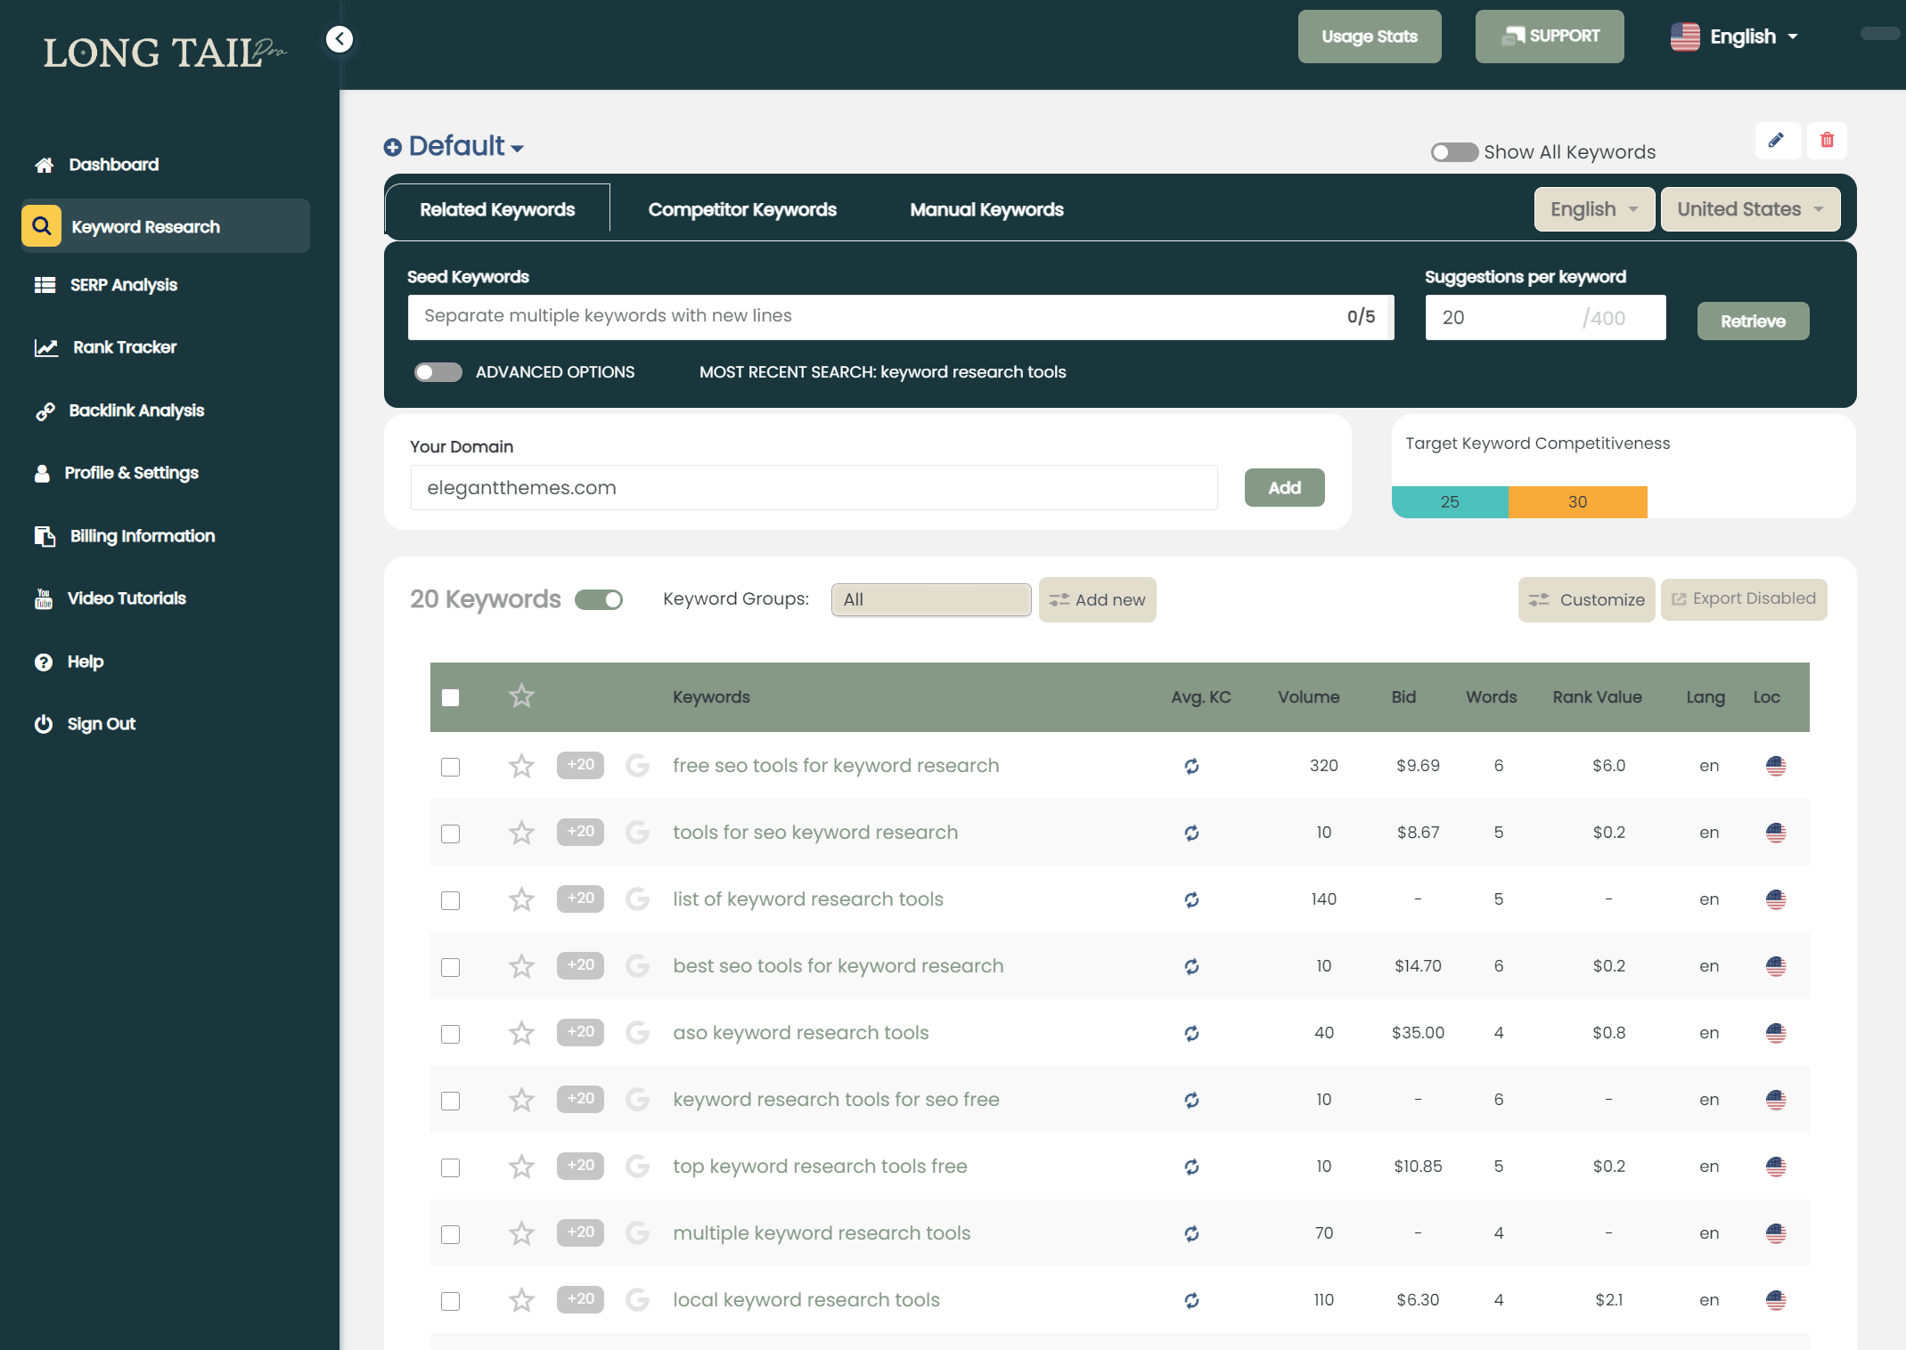Open the English language dropdown

coord(1591,209)
